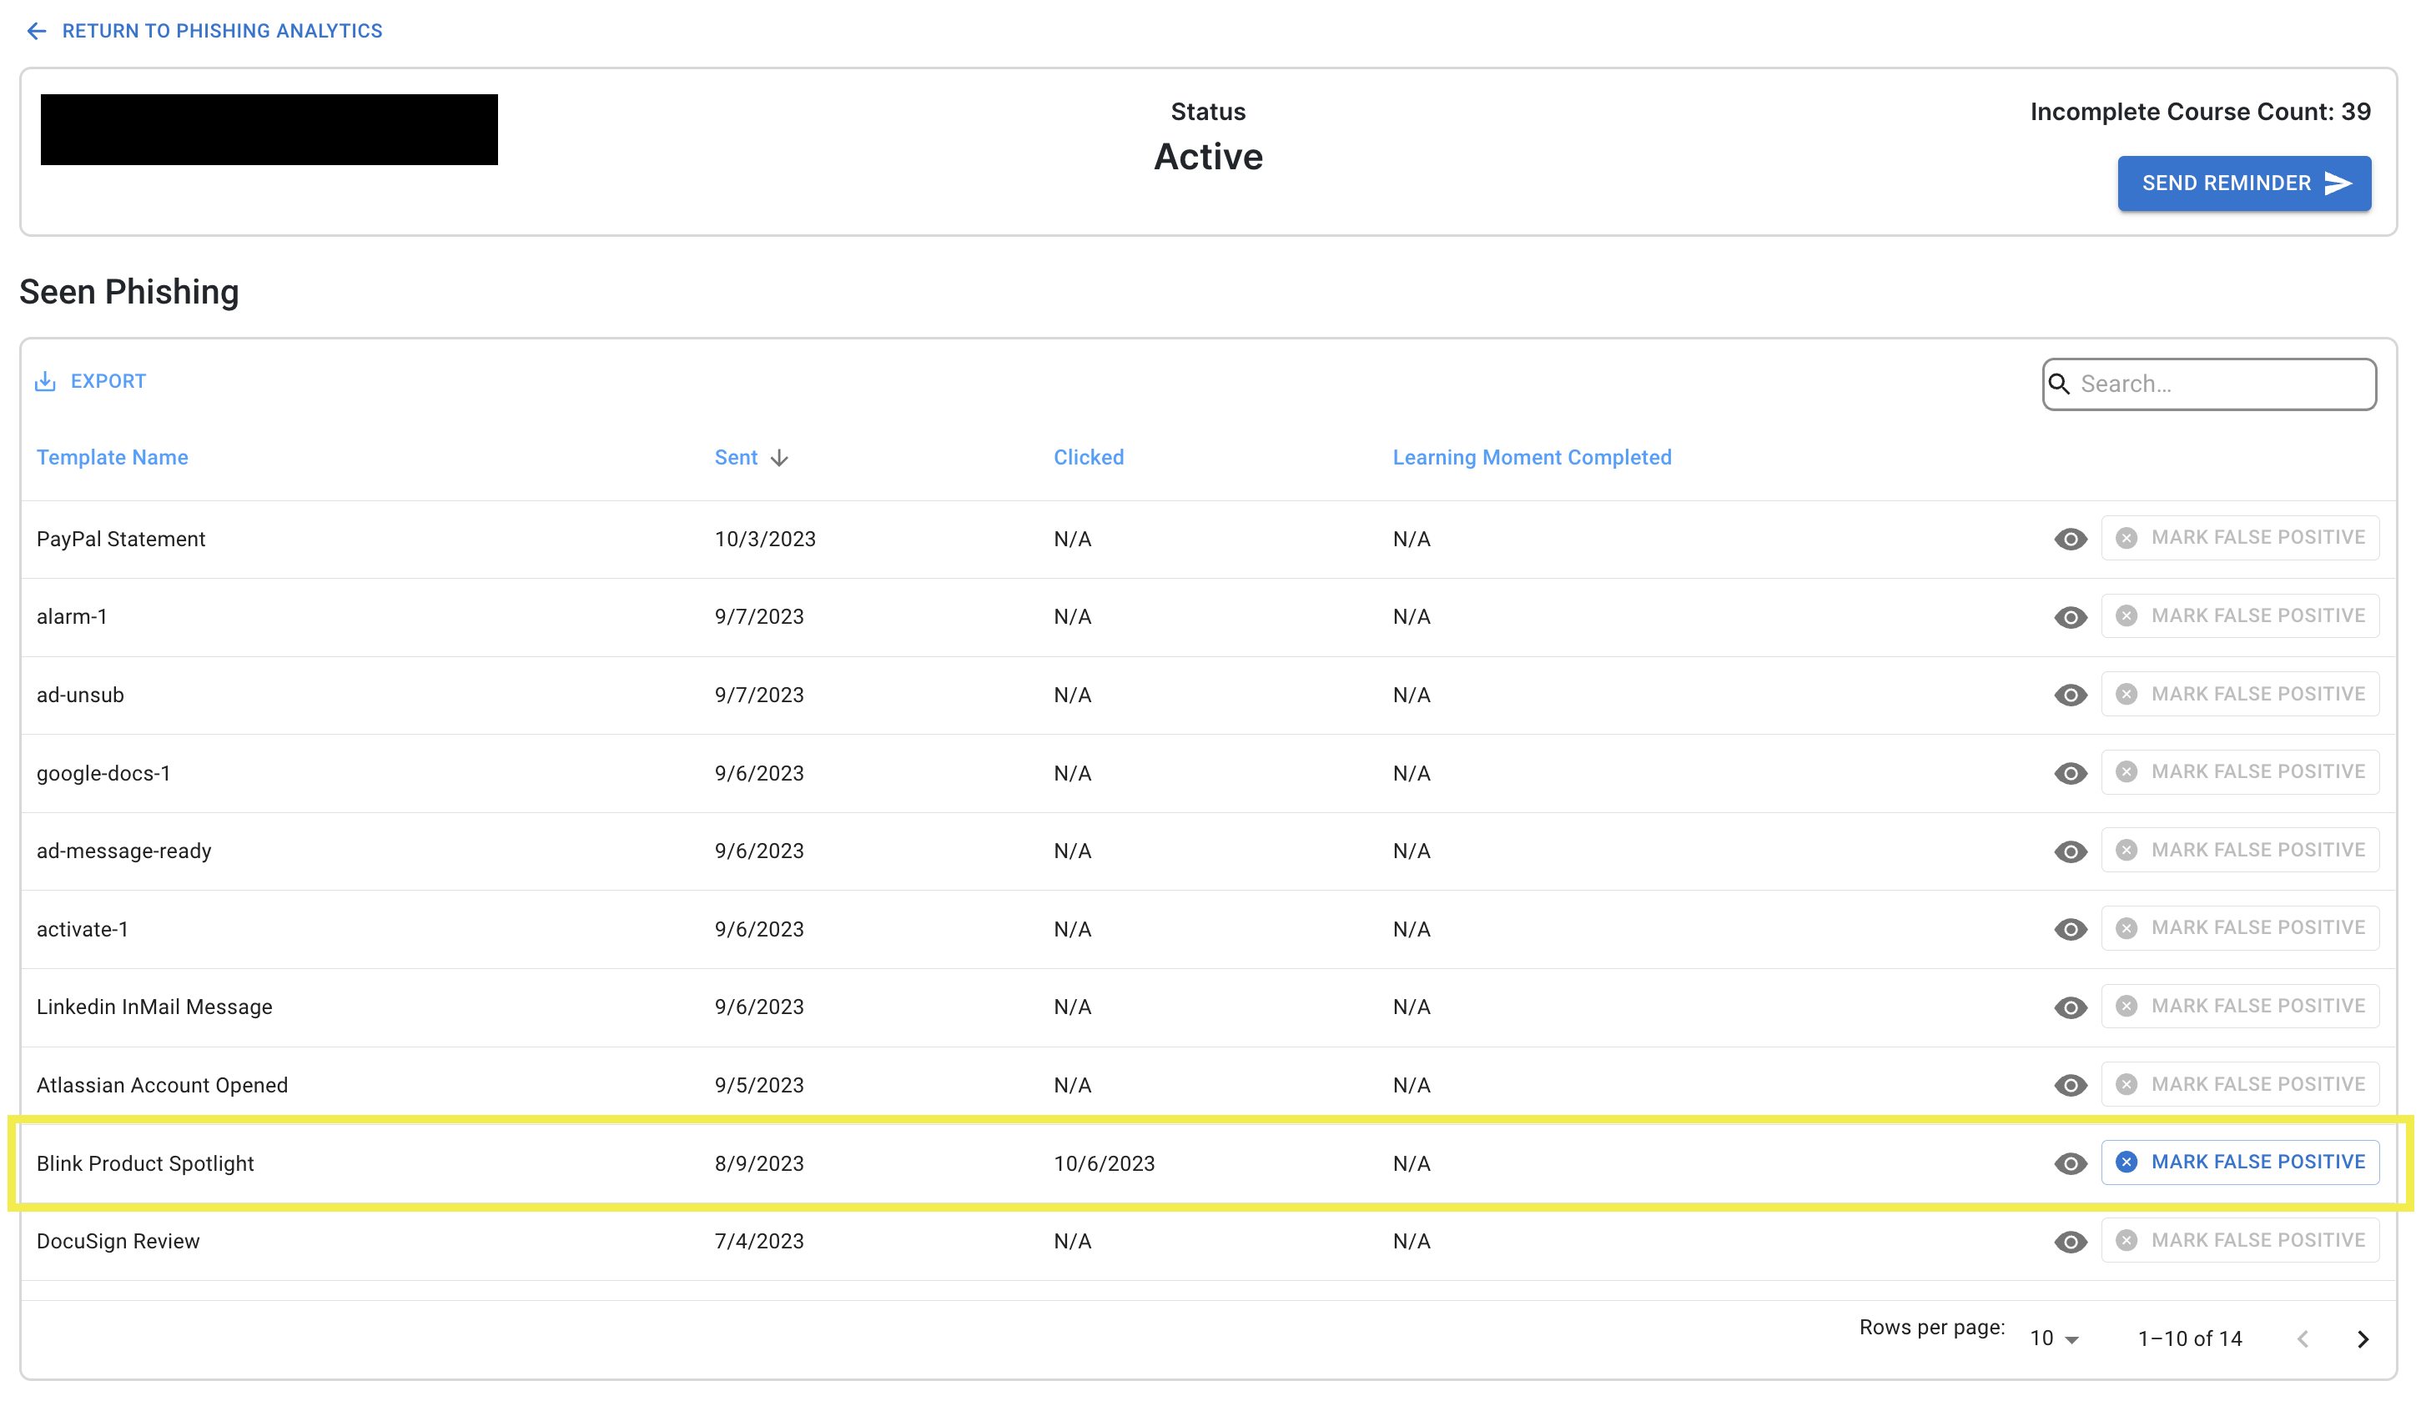The width and height of the screenshot is (2431, 1406).
Task: Select the PayPal Statement template name
Action: (121, 539)
